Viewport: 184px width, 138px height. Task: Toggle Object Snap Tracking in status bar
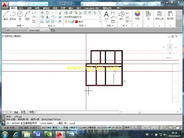click(x=92, y=128)
